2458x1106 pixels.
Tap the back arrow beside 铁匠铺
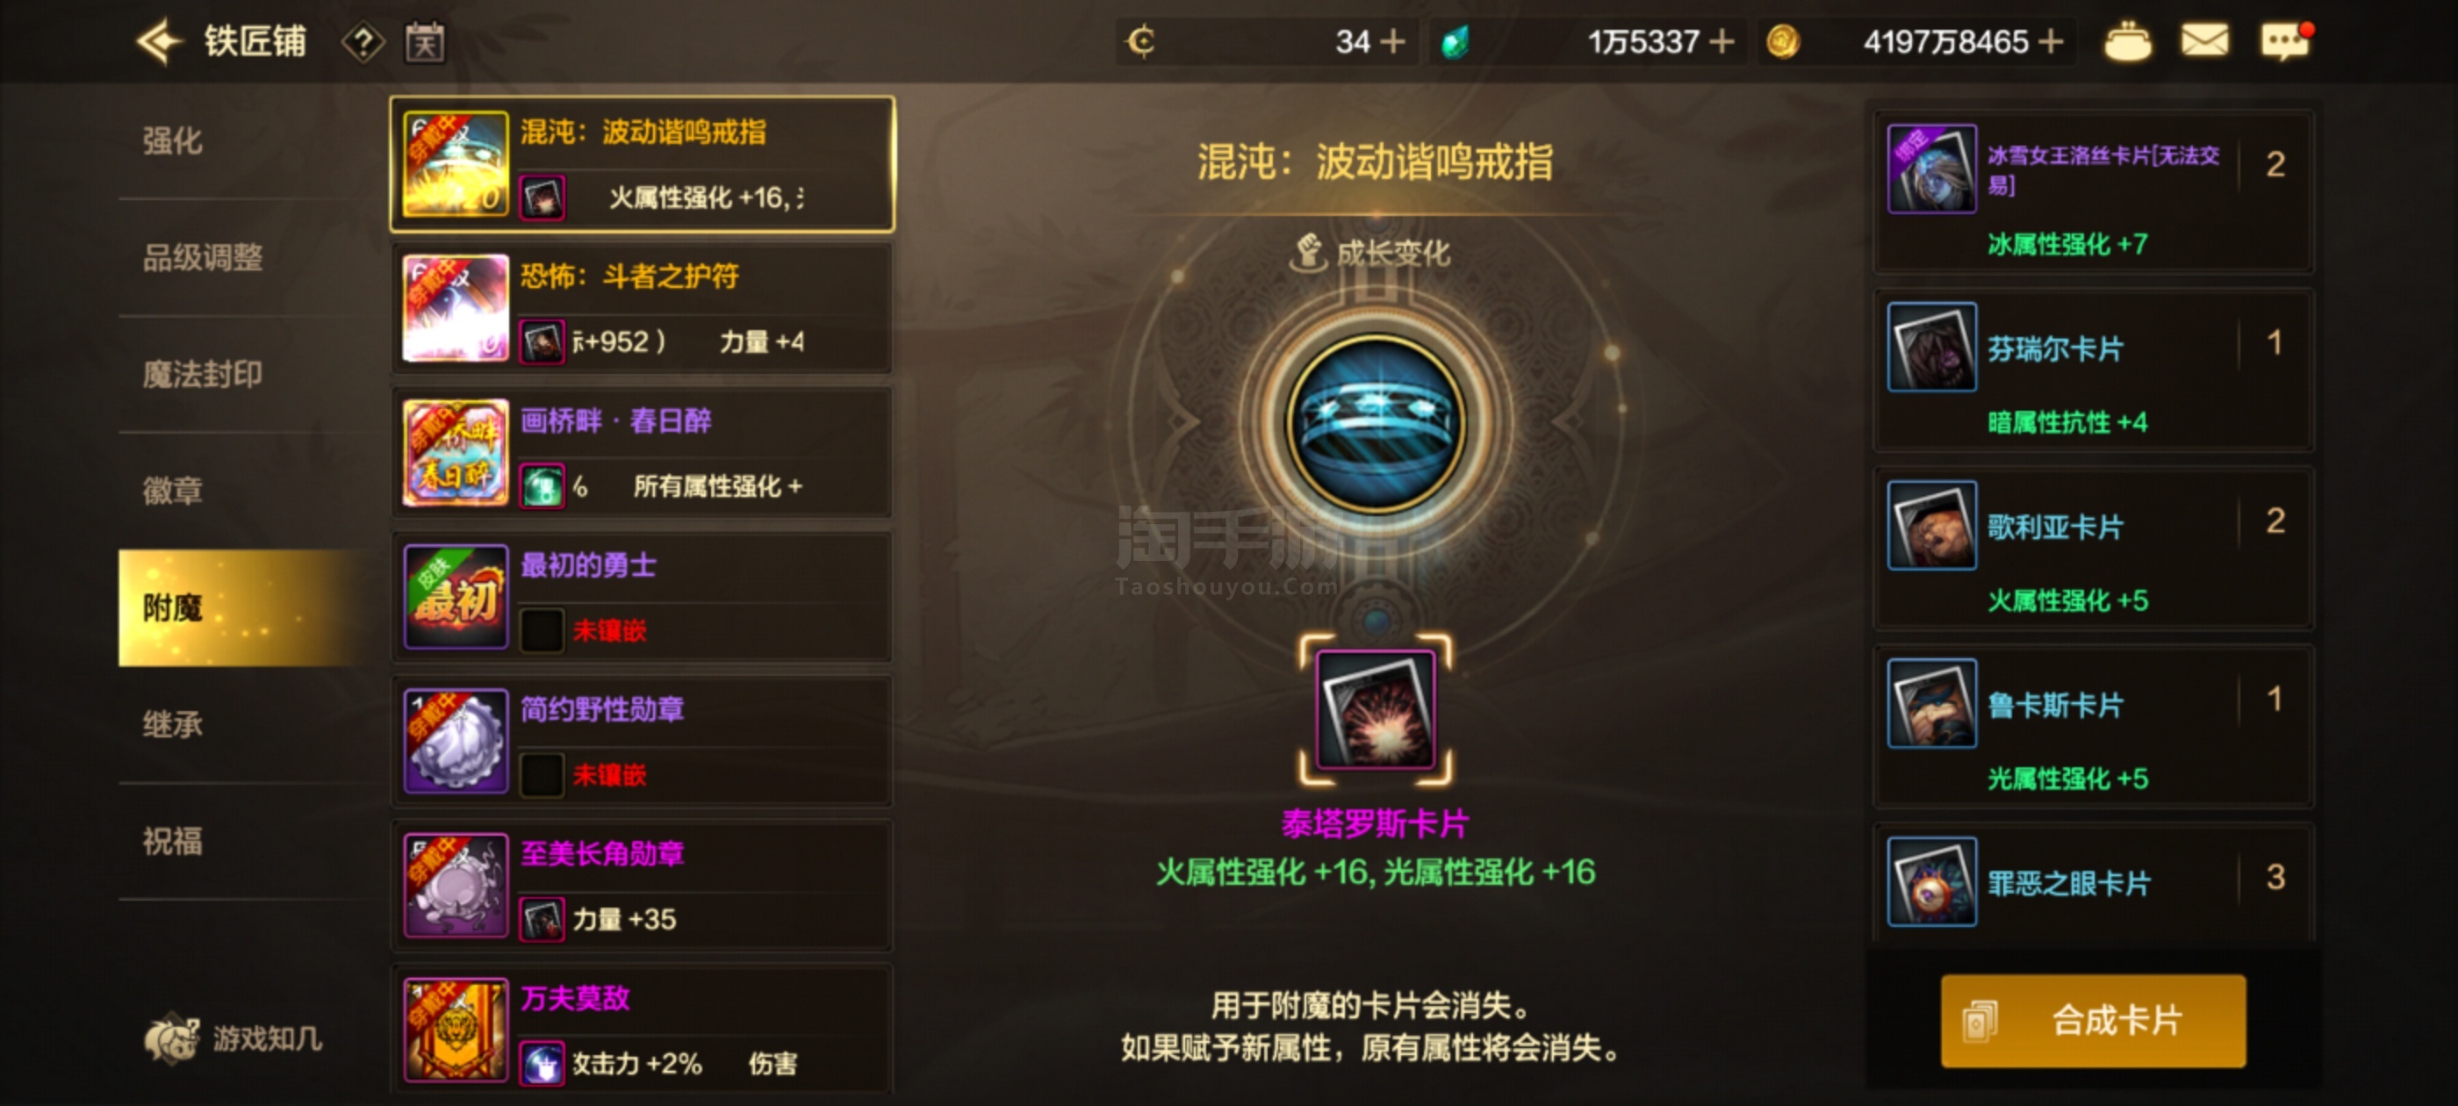click(158, 41)
